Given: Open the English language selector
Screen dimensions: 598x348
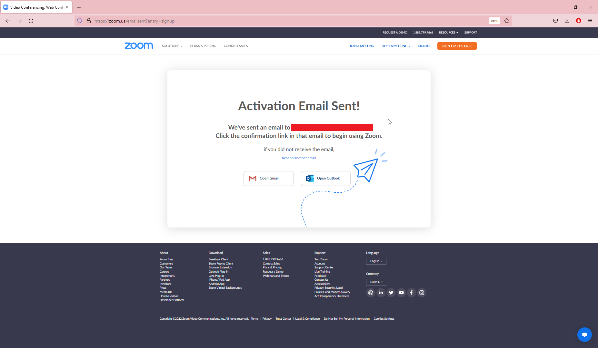Looking at the screenshot, I should pyautogui.click(x=376, y=261).
